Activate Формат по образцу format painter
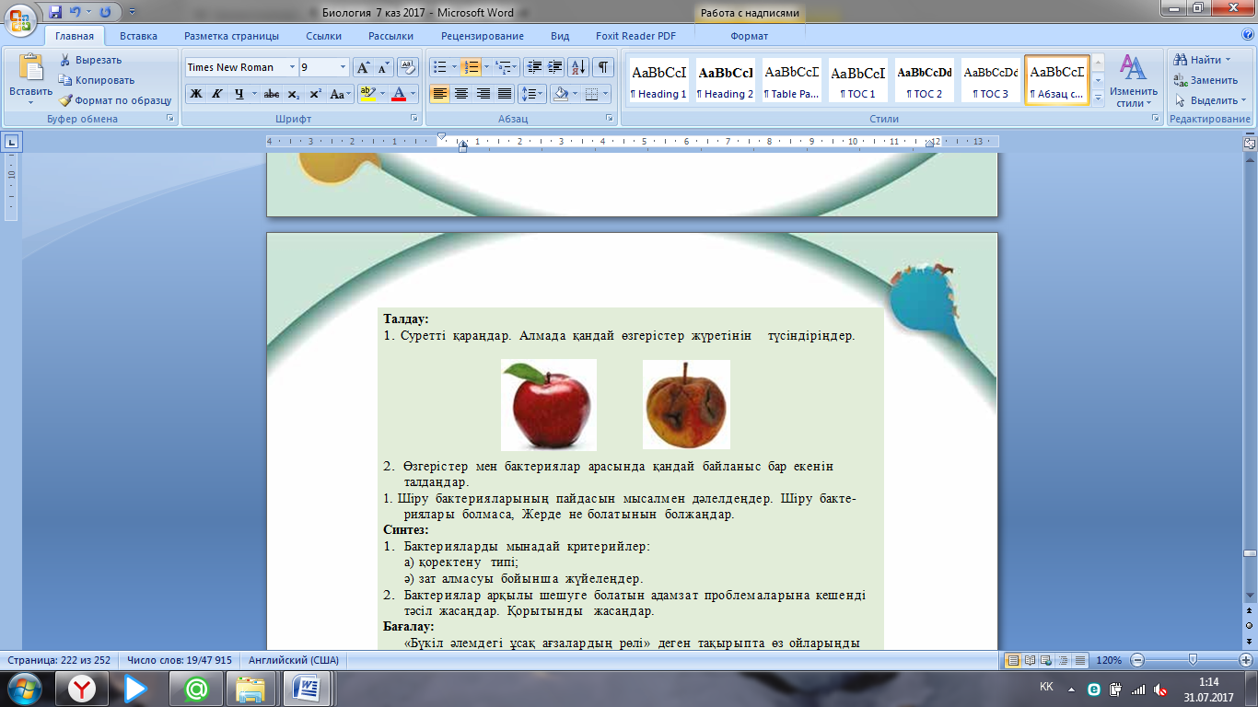This screenshot has width=1258, height=707. click(x=116, y=100)
